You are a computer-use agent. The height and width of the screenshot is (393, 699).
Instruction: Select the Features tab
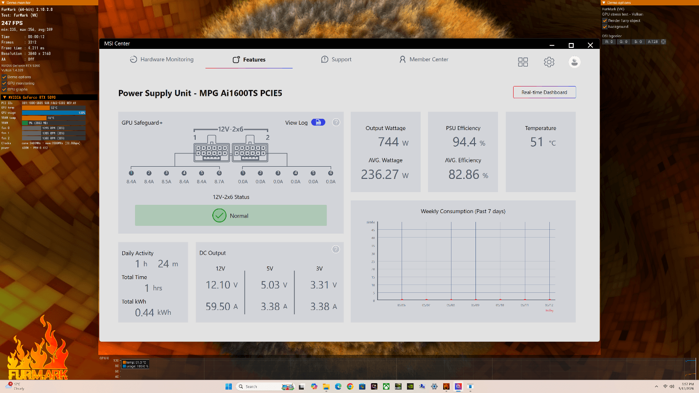click(249, 60)
